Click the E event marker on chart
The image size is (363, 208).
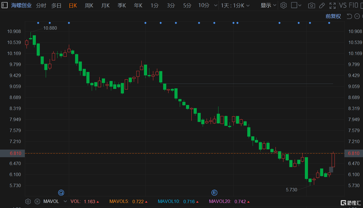point(215,193)
